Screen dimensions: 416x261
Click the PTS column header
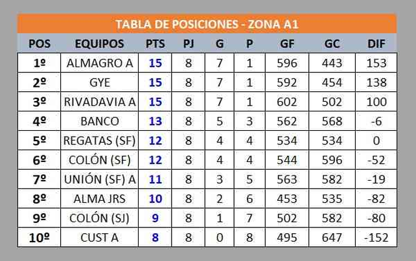point(156,44)
